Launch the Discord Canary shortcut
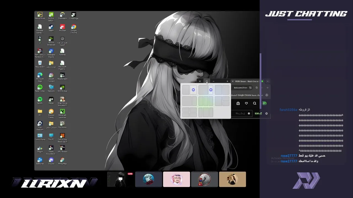353x198 pixels. [x=51, y=114]
